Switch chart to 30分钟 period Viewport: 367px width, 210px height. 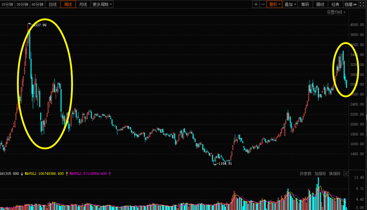click(22, 4)
